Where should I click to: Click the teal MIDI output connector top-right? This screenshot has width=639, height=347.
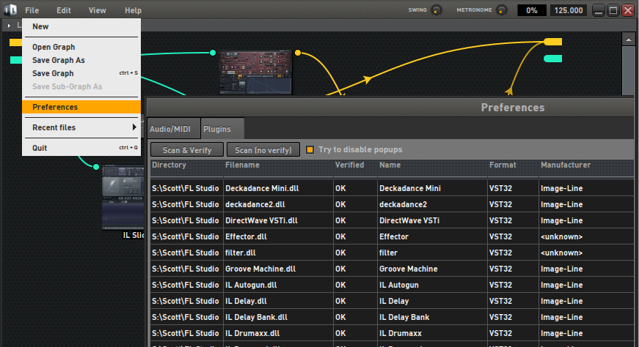(x=553, y=59)
